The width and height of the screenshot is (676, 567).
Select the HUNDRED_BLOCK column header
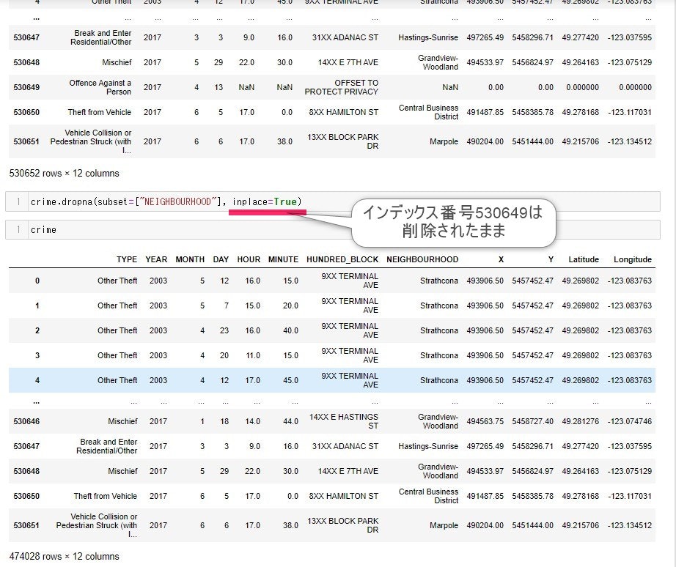[342, 259]
